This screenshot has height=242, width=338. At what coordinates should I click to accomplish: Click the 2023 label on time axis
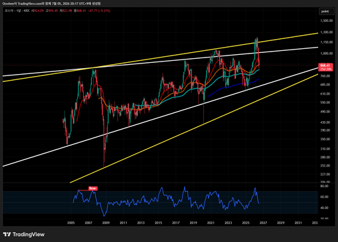pyautogui.click(x=228, y=223)
